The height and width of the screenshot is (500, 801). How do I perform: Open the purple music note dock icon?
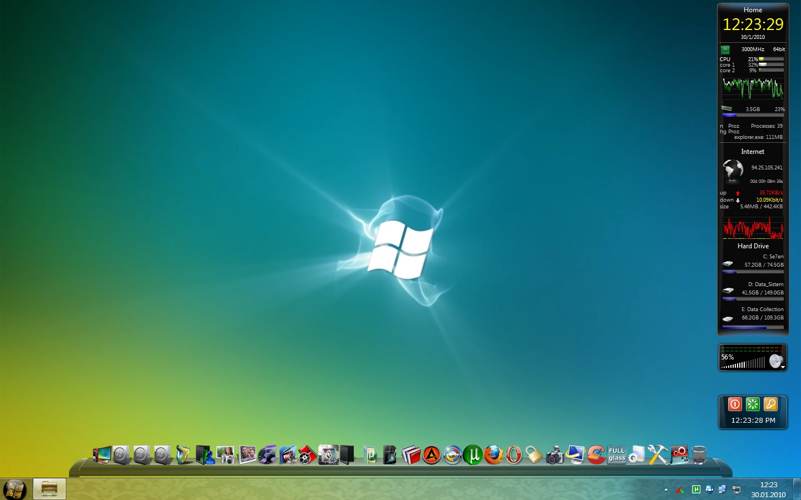268,454
